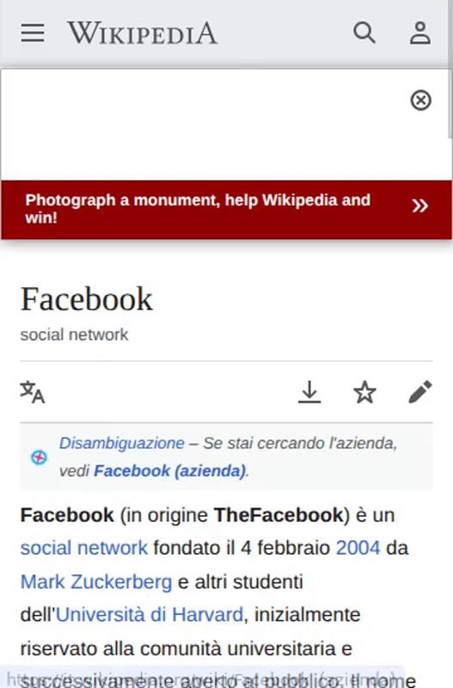Click the Wikipedia wordmark logo
This screenshot has width=453, height=688.
[142, 34]
